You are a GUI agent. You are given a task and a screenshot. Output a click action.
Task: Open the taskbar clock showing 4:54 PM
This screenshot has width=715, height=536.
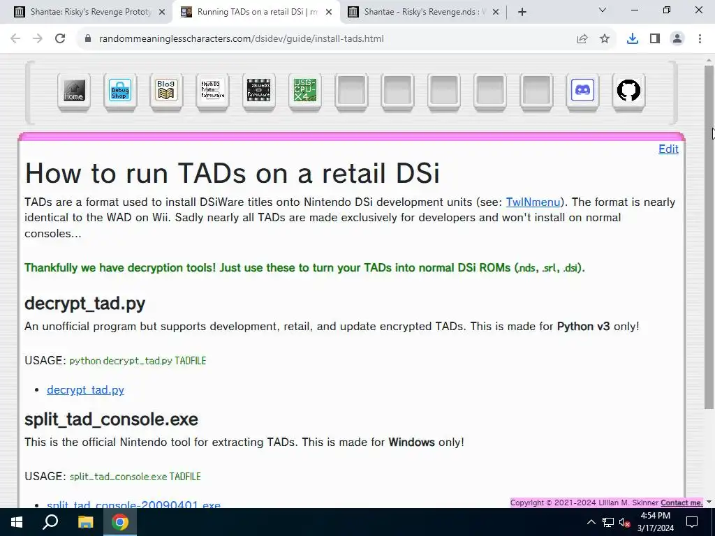656,522
